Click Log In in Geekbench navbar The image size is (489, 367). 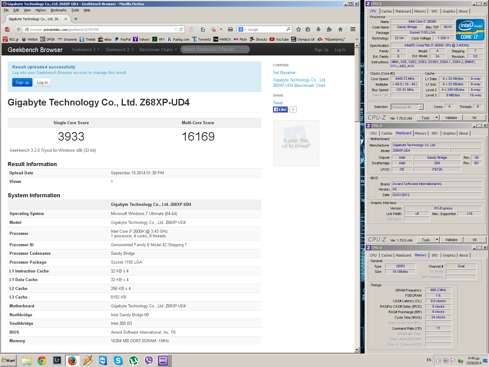[340, 50]
